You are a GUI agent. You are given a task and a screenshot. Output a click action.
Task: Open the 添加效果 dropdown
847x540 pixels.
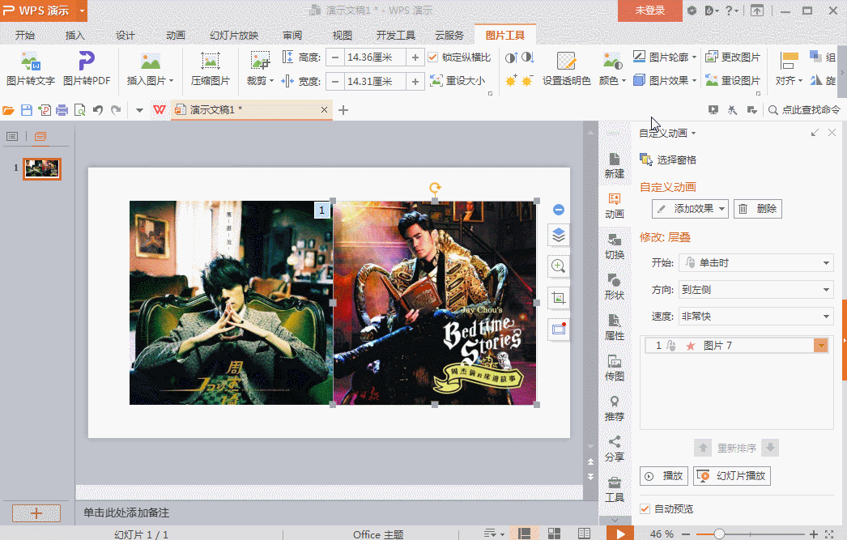tap(690, 209)
